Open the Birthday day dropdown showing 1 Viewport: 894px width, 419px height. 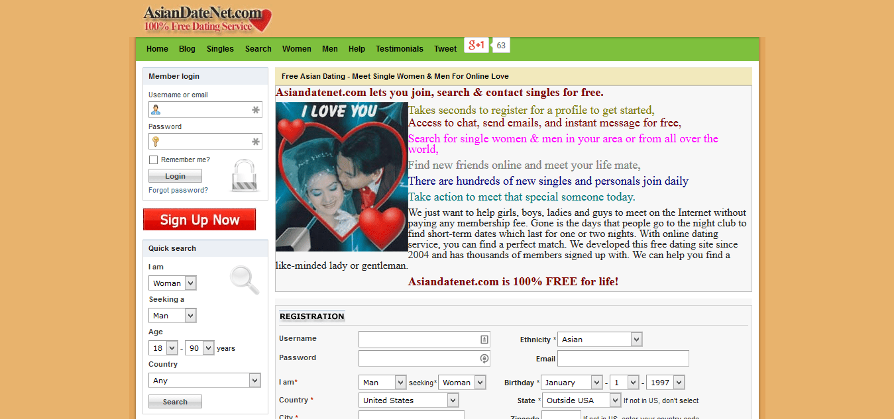pyautogui.click(x=624, y=383)
